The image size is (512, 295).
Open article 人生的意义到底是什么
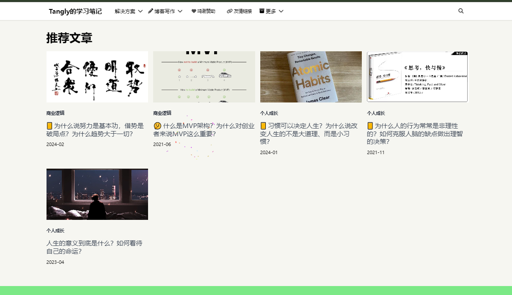(94, 247)
